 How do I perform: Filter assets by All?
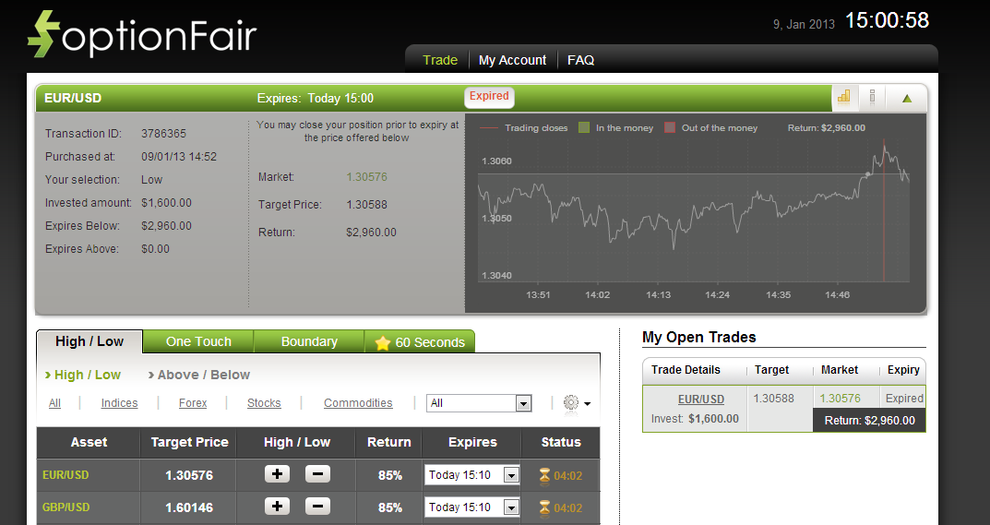click(x=55, y=403)
